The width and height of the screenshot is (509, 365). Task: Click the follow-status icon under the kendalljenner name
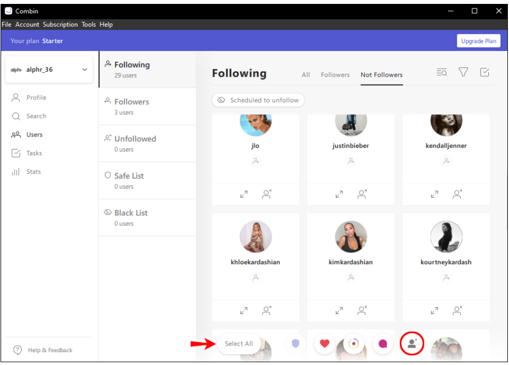click(x=446, y=161)
